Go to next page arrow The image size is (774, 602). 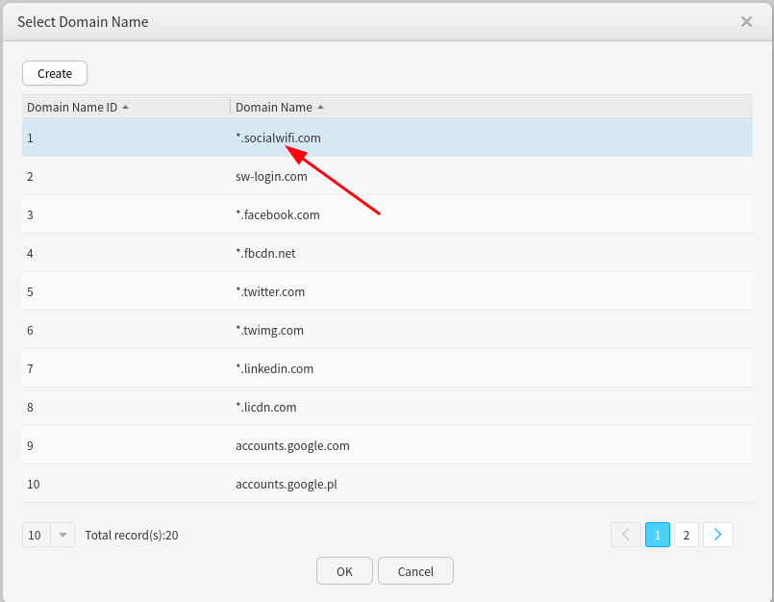[x=718, y=535]
